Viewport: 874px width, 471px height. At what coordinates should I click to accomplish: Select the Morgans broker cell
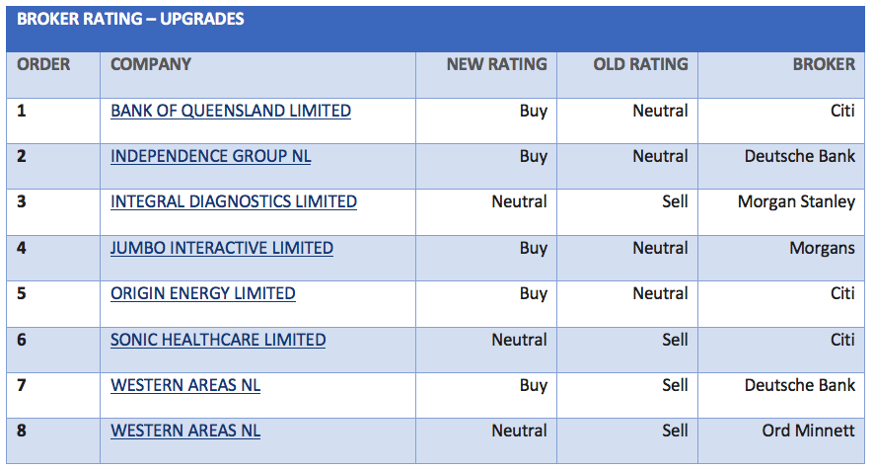click(x=822, y=248)
